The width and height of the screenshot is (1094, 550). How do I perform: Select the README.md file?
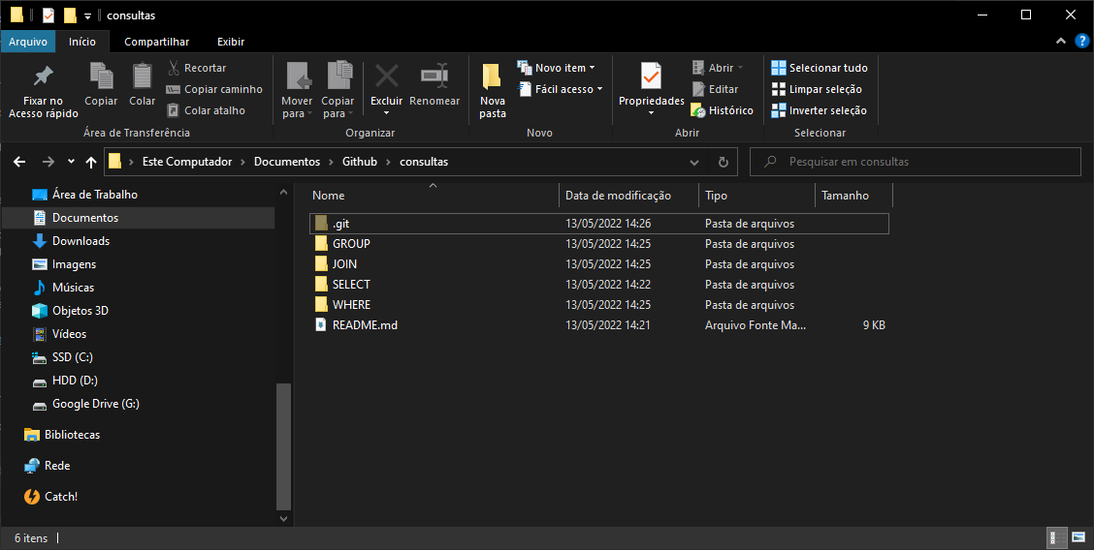click(599, 325)
